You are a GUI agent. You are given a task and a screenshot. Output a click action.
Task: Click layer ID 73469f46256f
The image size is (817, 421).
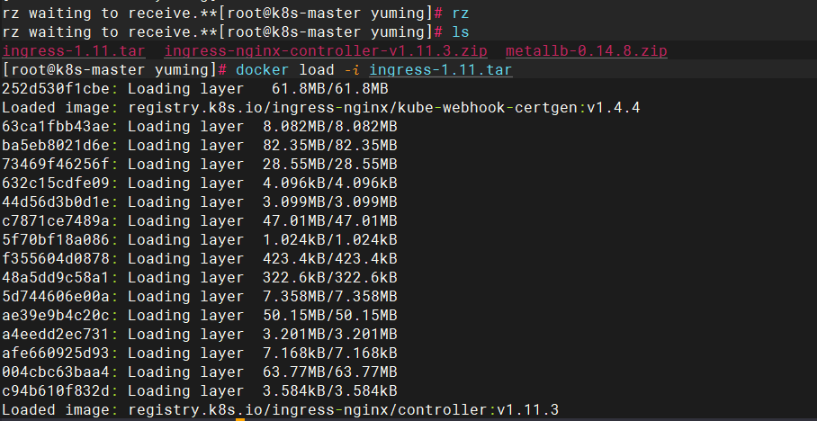coord(56,164)
